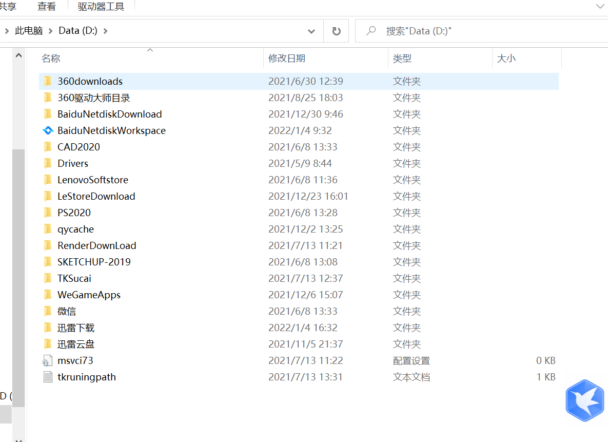Click the 微信 folder icon
The width and height of the screenshot is (608, 442).
tap(48, 311)
